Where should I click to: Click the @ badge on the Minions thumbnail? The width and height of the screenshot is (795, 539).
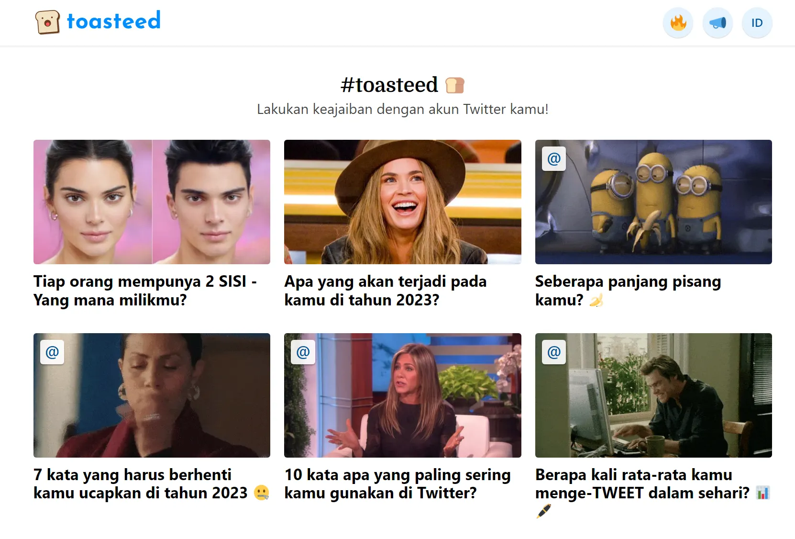(554, 159)
